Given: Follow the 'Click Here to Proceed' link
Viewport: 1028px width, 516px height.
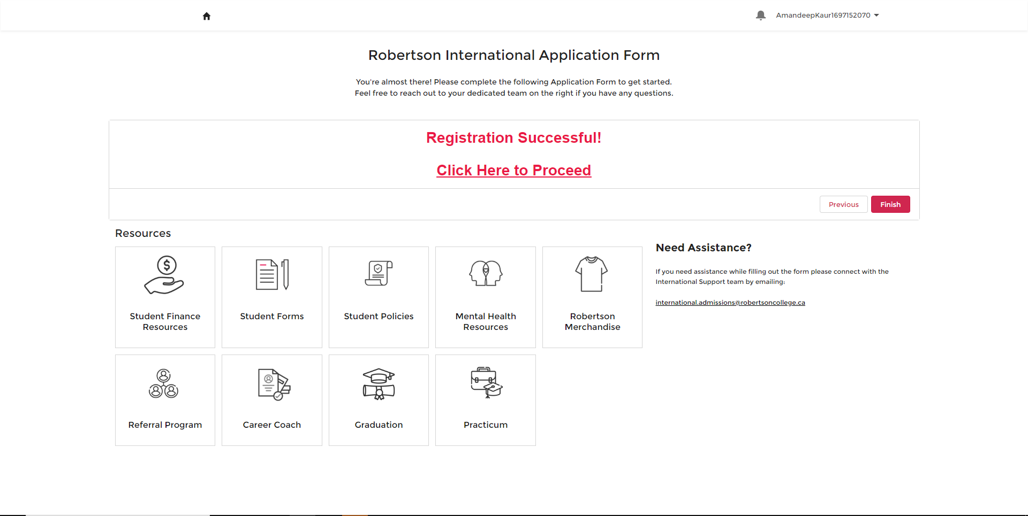Looking at the screenshot, I should pyautogui.click(x=513, y=170).
